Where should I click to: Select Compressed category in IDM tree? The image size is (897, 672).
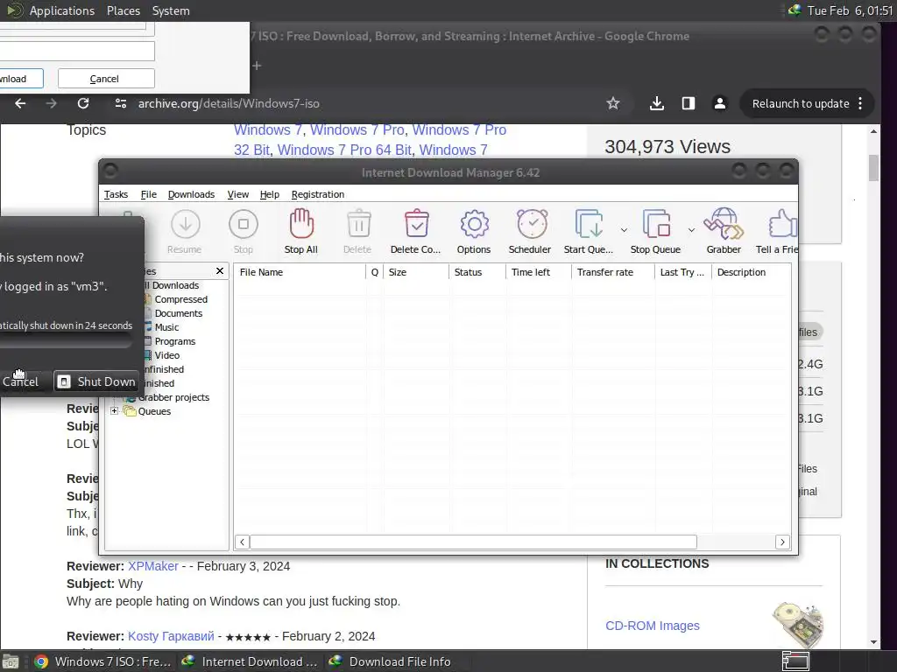pyautogui.click(x=180, y=299)
